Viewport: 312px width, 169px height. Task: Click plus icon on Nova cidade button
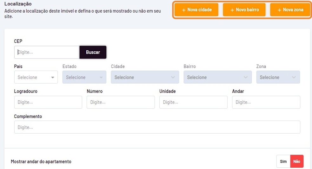pyautogui.click(x=184, y=10)
